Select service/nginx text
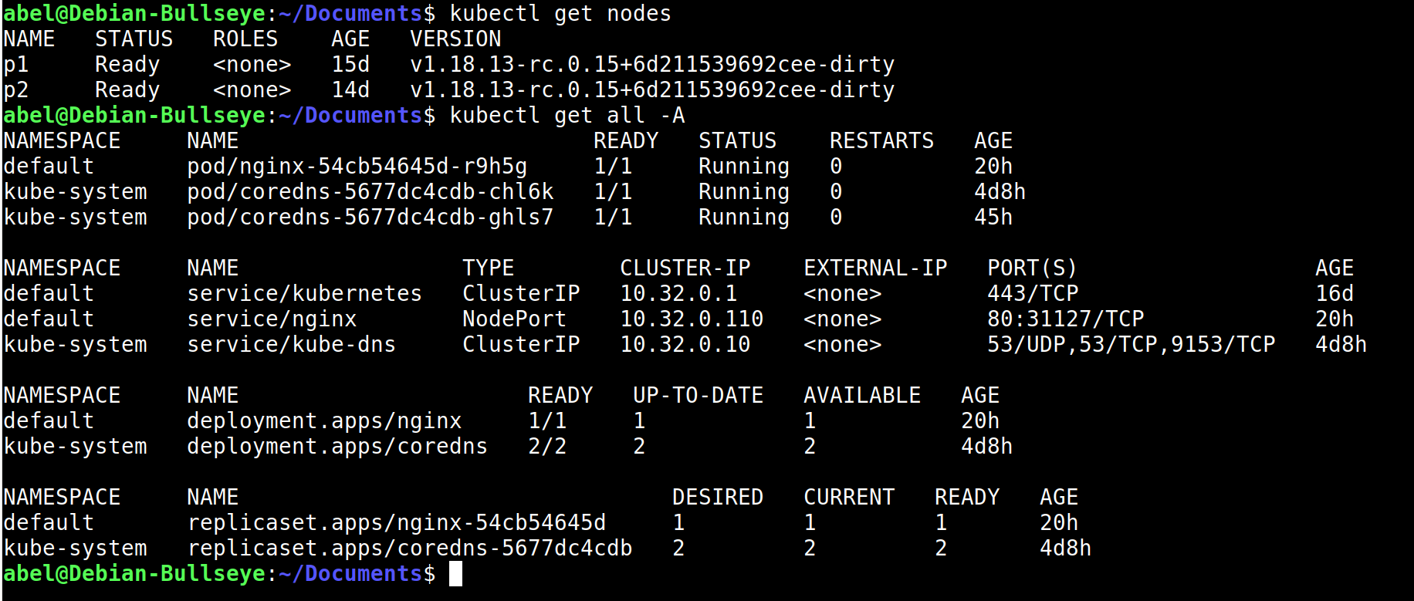 [x=272, y=319]
